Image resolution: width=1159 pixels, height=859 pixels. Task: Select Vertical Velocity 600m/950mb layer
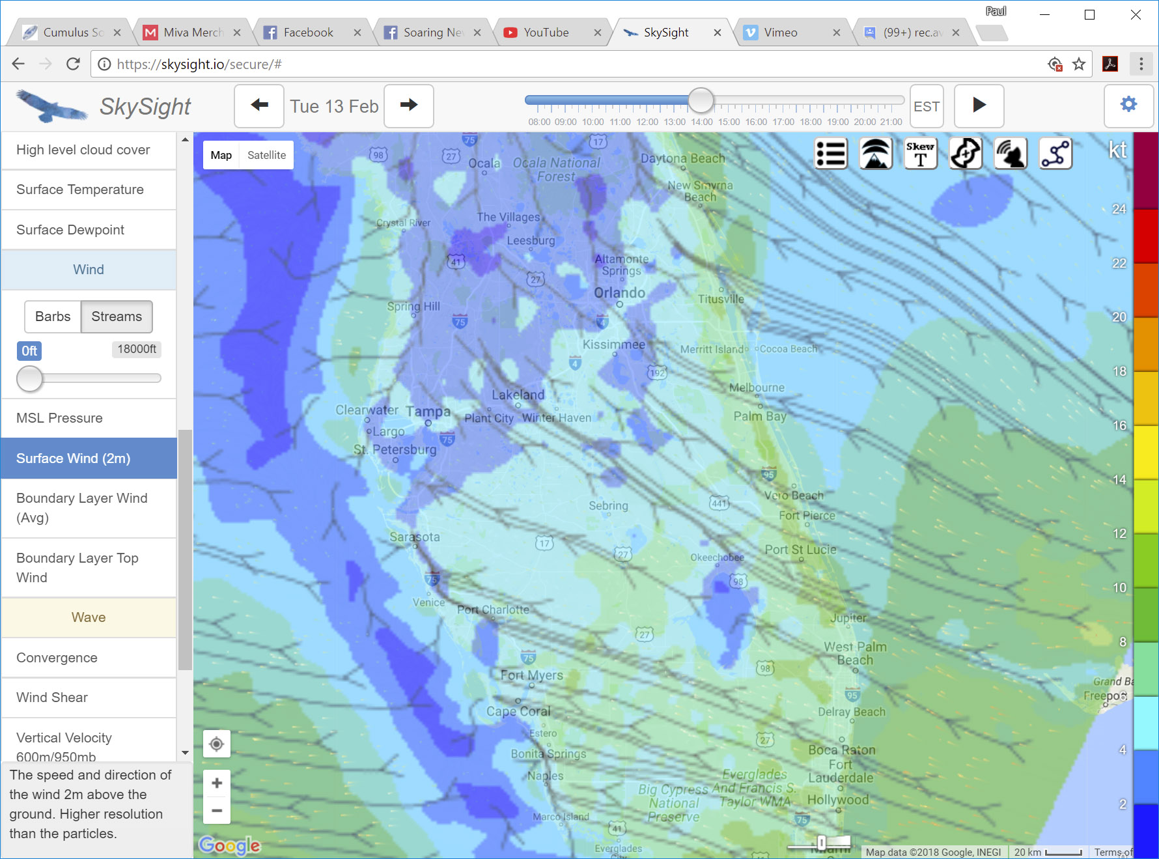pos(89,741)
